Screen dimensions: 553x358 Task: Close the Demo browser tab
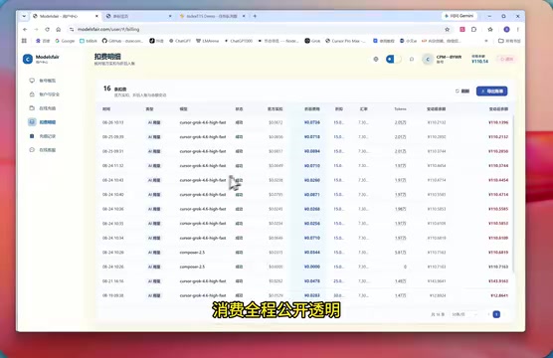click(x=244, y=16)
